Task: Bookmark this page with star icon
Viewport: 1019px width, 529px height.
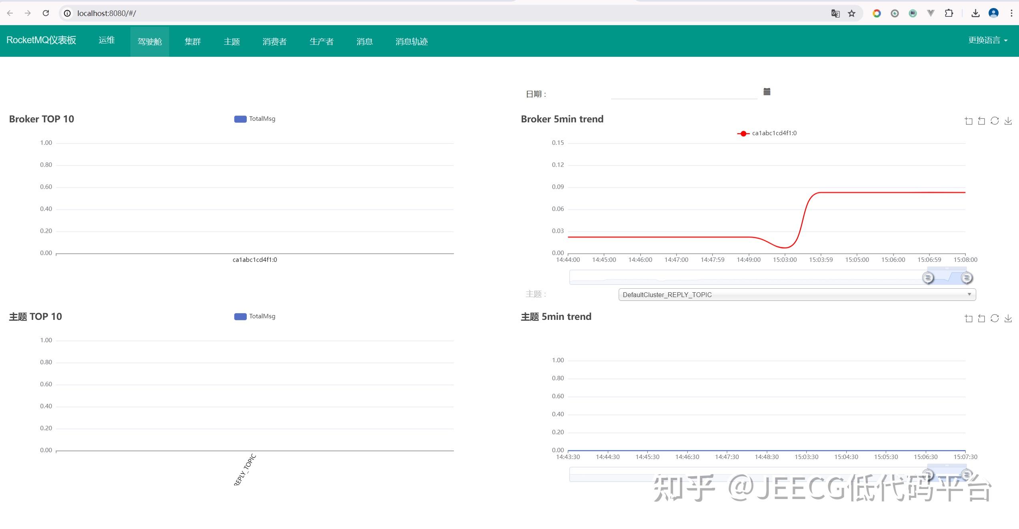Action: point(851,14)
